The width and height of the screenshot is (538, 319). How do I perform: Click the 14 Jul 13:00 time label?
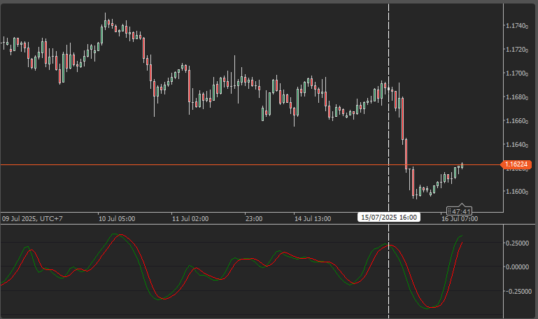click(x=313, y=218)
